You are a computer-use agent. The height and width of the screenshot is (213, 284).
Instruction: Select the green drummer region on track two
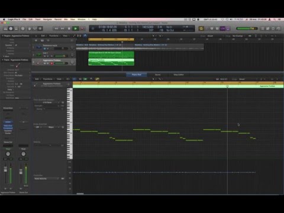[x=111, y=54]
